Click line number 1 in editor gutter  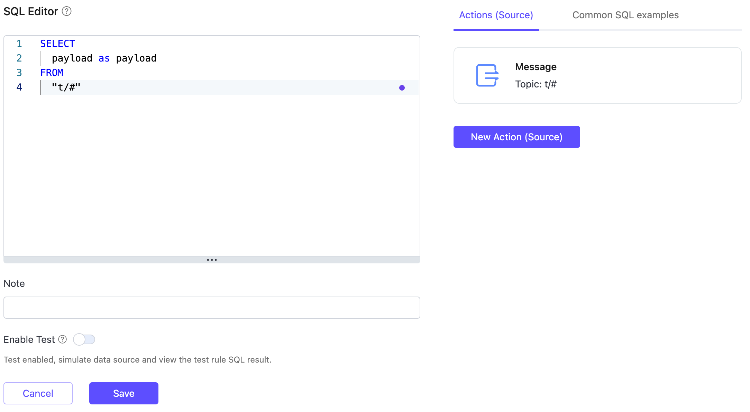tap(19, 44)
